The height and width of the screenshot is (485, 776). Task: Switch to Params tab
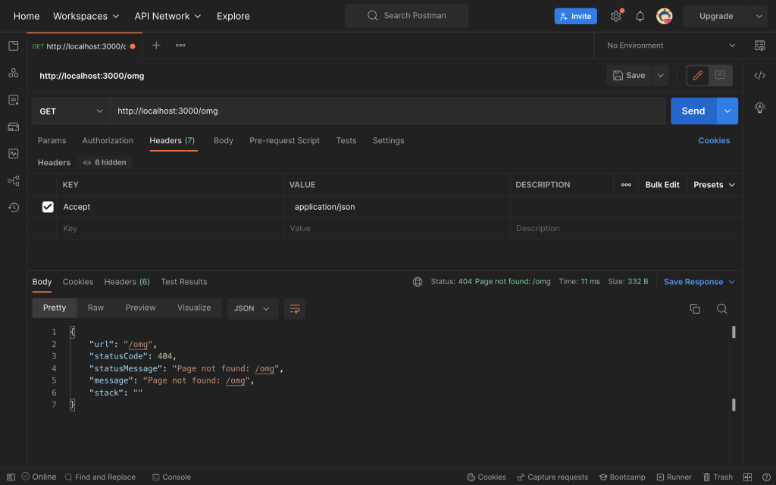tap(52, 140)
